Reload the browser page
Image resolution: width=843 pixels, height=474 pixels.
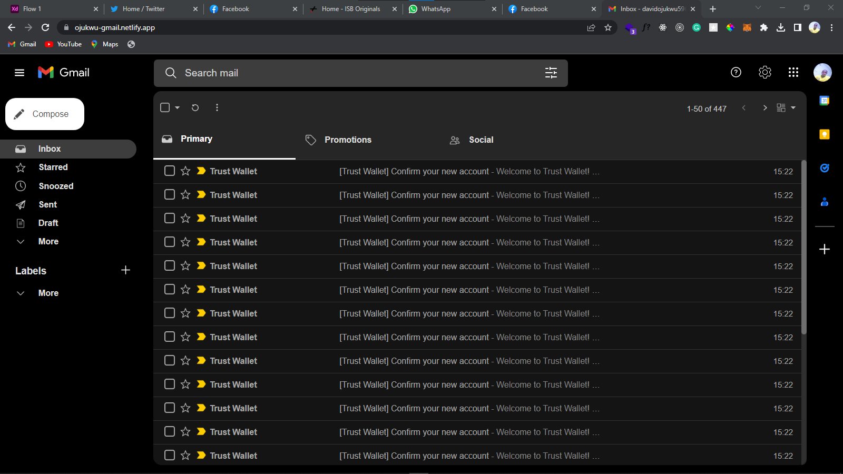coord(45,27)
